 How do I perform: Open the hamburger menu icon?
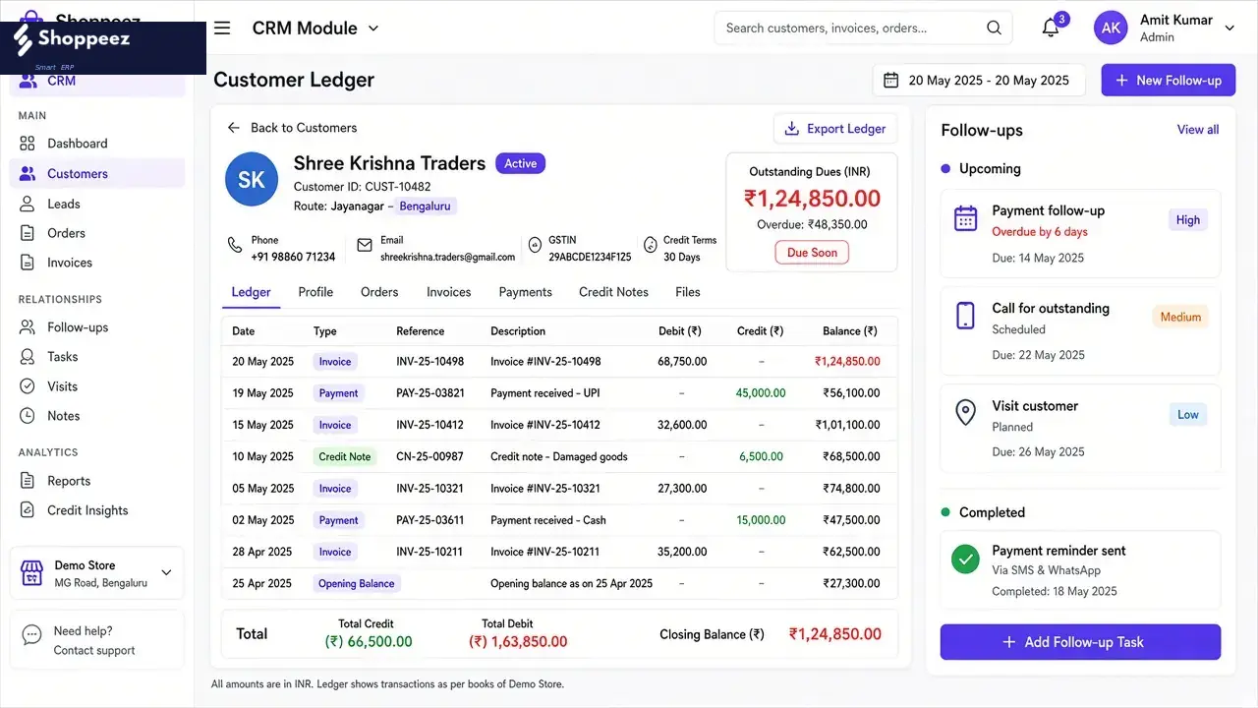pos(222,28)
